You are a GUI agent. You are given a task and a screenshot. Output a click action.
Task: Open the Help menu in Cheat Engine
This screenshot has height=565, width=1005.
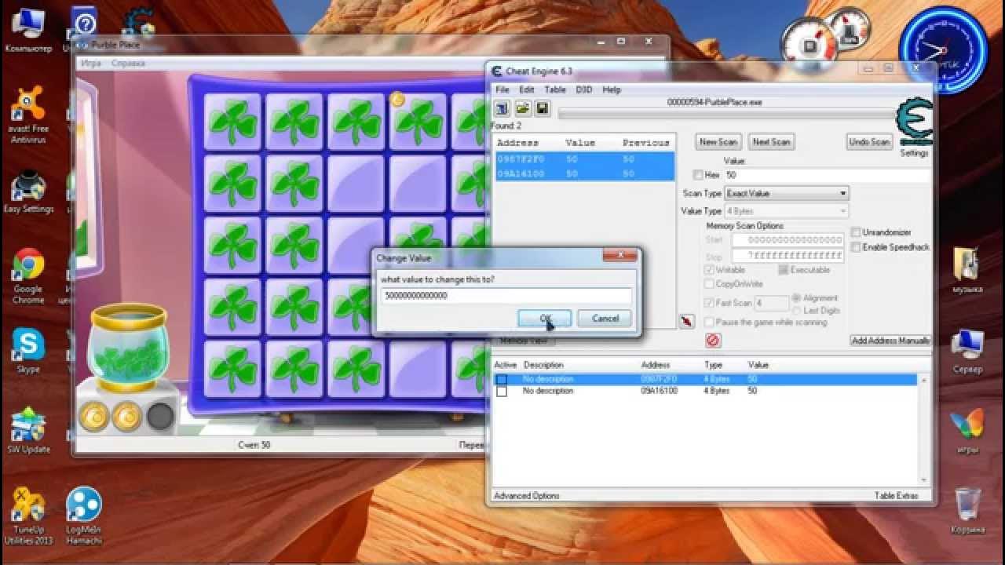tap(611, 90)
